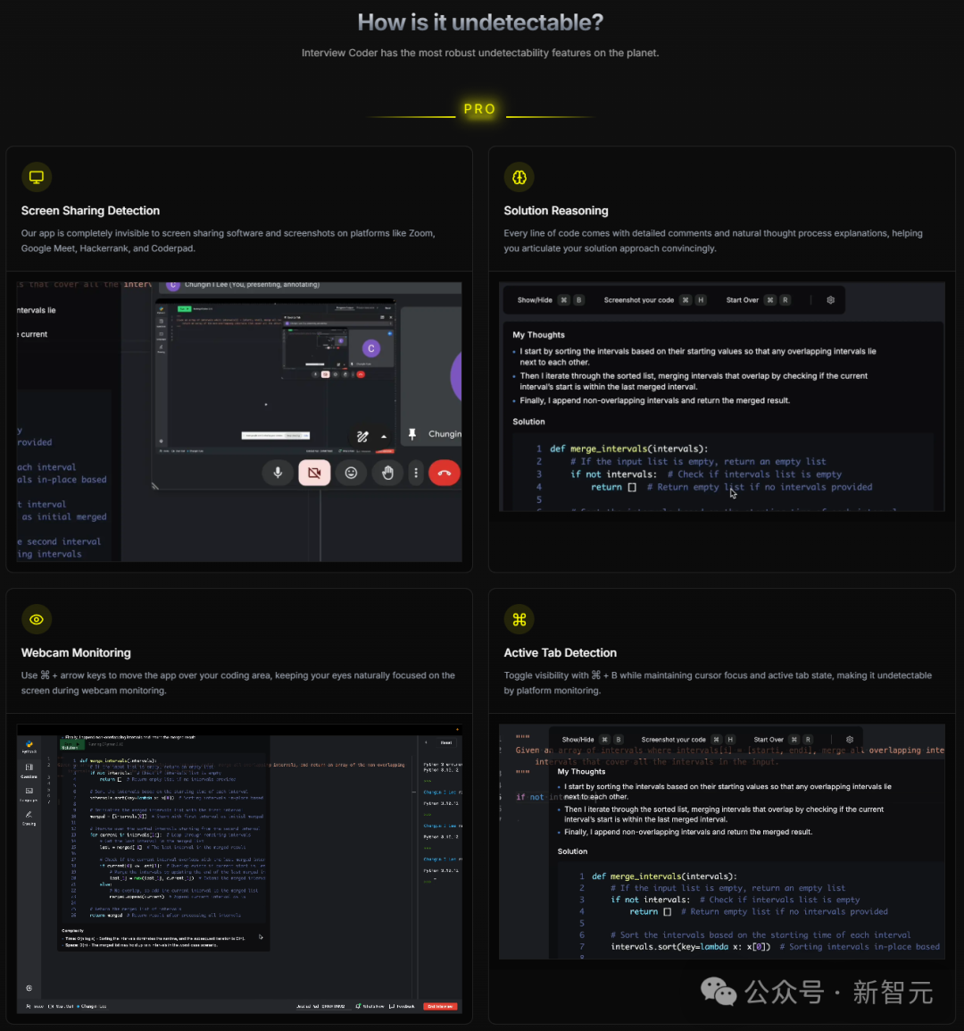Click the Solution label in the Solution Reasoning preview
Screen dimensions: 964x1031
[528, 422]
